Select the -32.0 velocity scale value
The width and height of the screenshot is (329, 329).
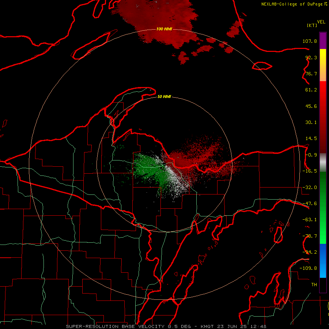coord(310,188)
